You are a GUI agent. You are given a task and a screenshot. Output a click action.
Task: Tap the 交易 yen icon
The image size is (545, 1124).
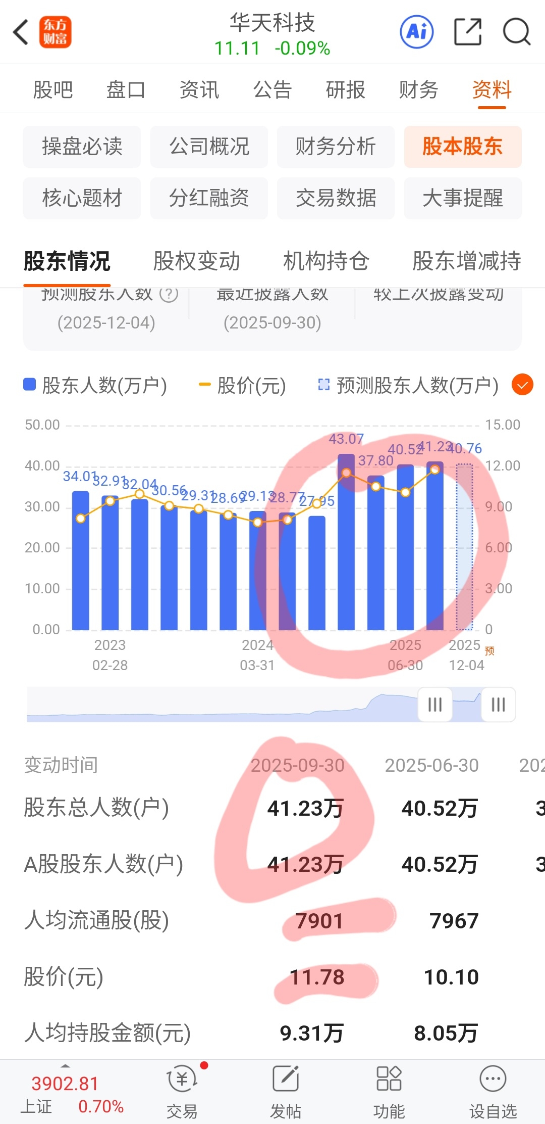click(x=182, y=1079)
